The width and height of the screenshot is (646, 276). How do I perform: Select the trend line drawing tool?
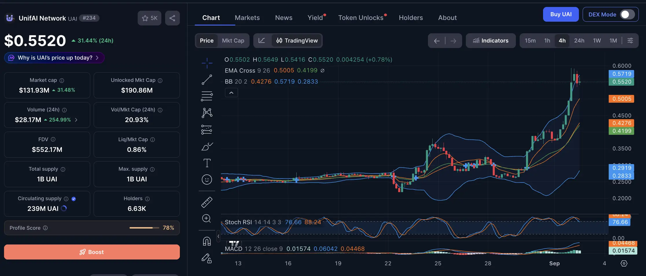[x=207, y=80]
